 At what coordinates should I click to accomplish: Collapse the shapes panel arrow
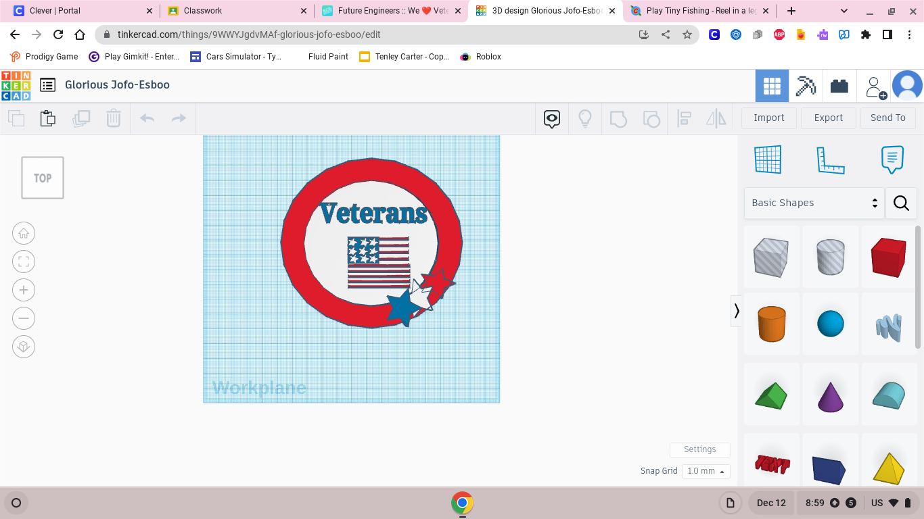[736, 311]
